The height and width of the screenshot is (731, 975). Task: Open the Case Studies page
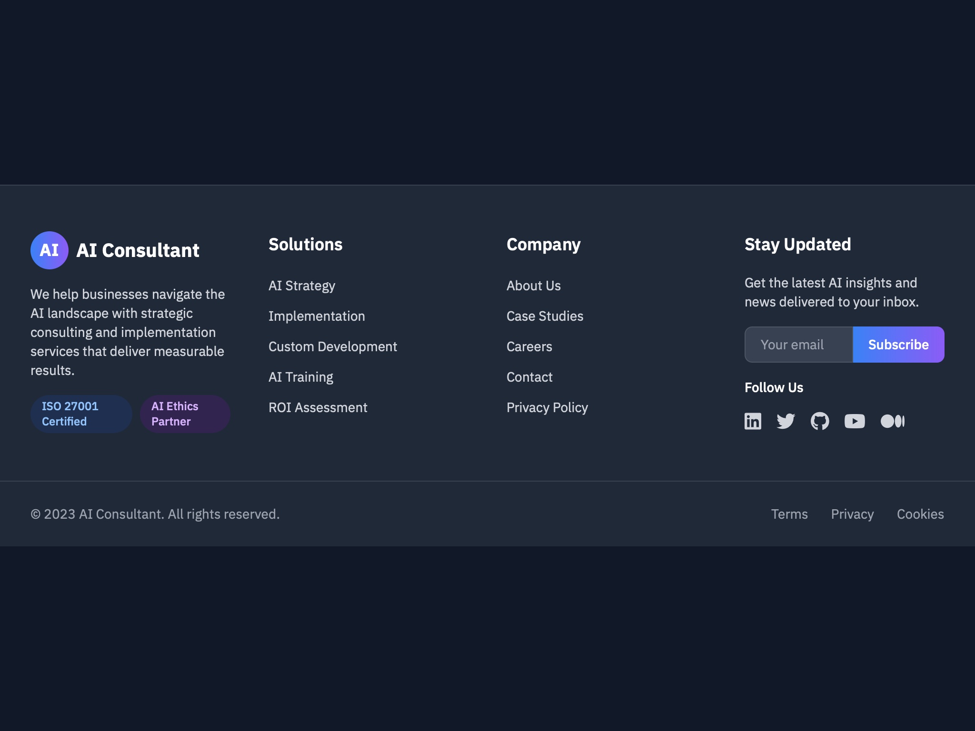(x=545, y=316)
